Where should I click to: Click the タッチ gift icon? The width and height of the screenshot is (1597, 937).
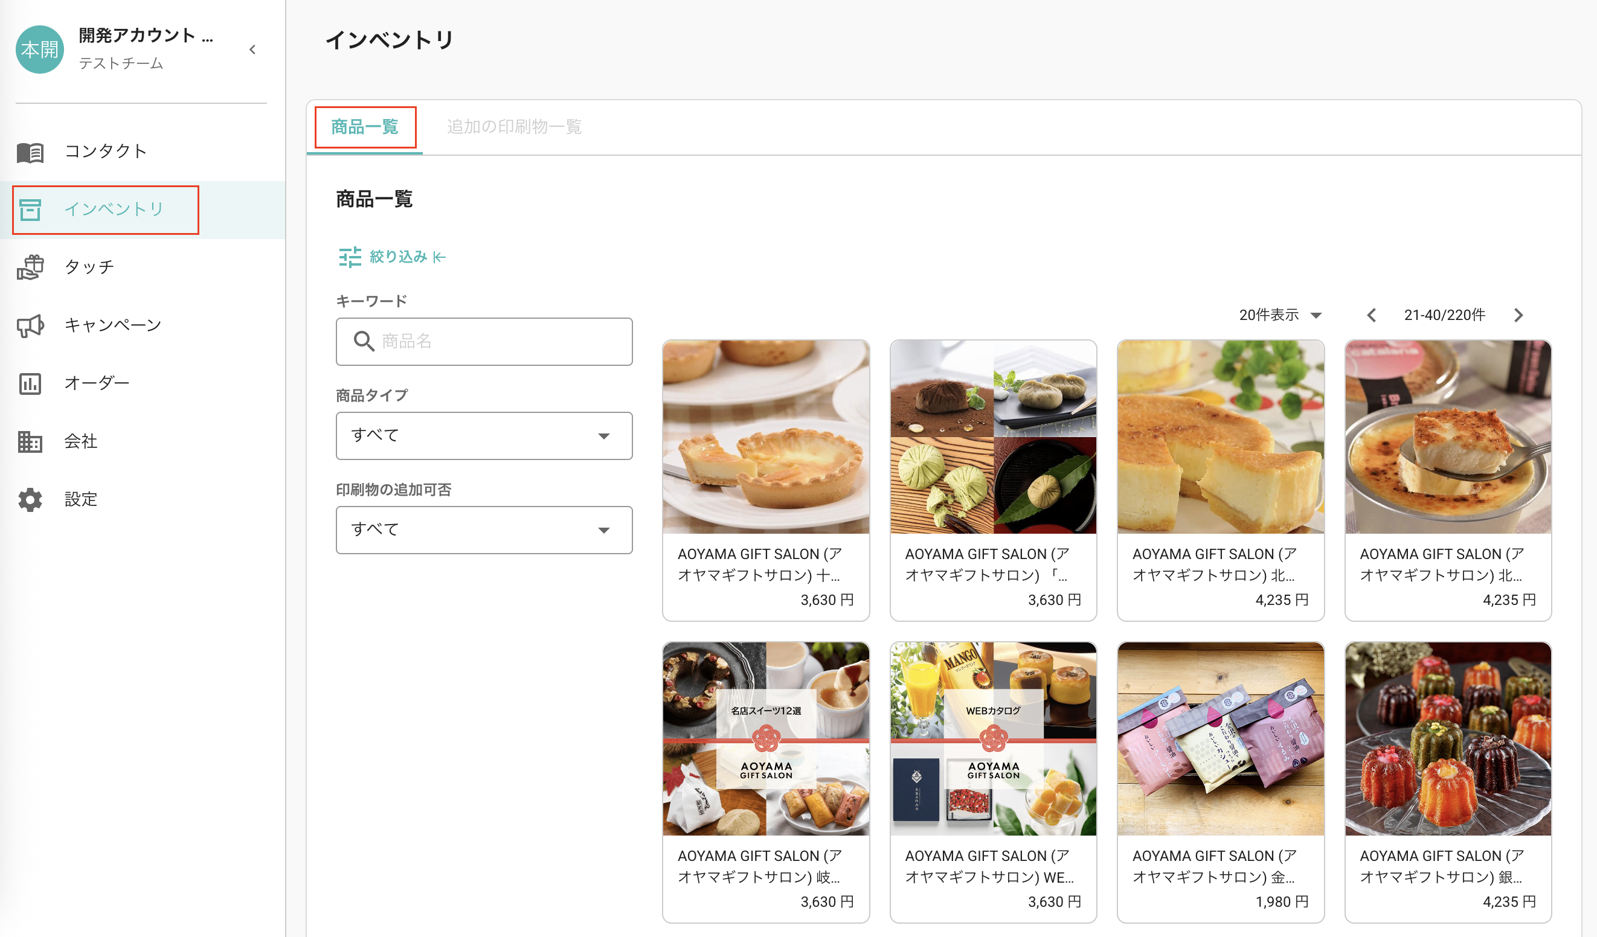click(30, 267)
